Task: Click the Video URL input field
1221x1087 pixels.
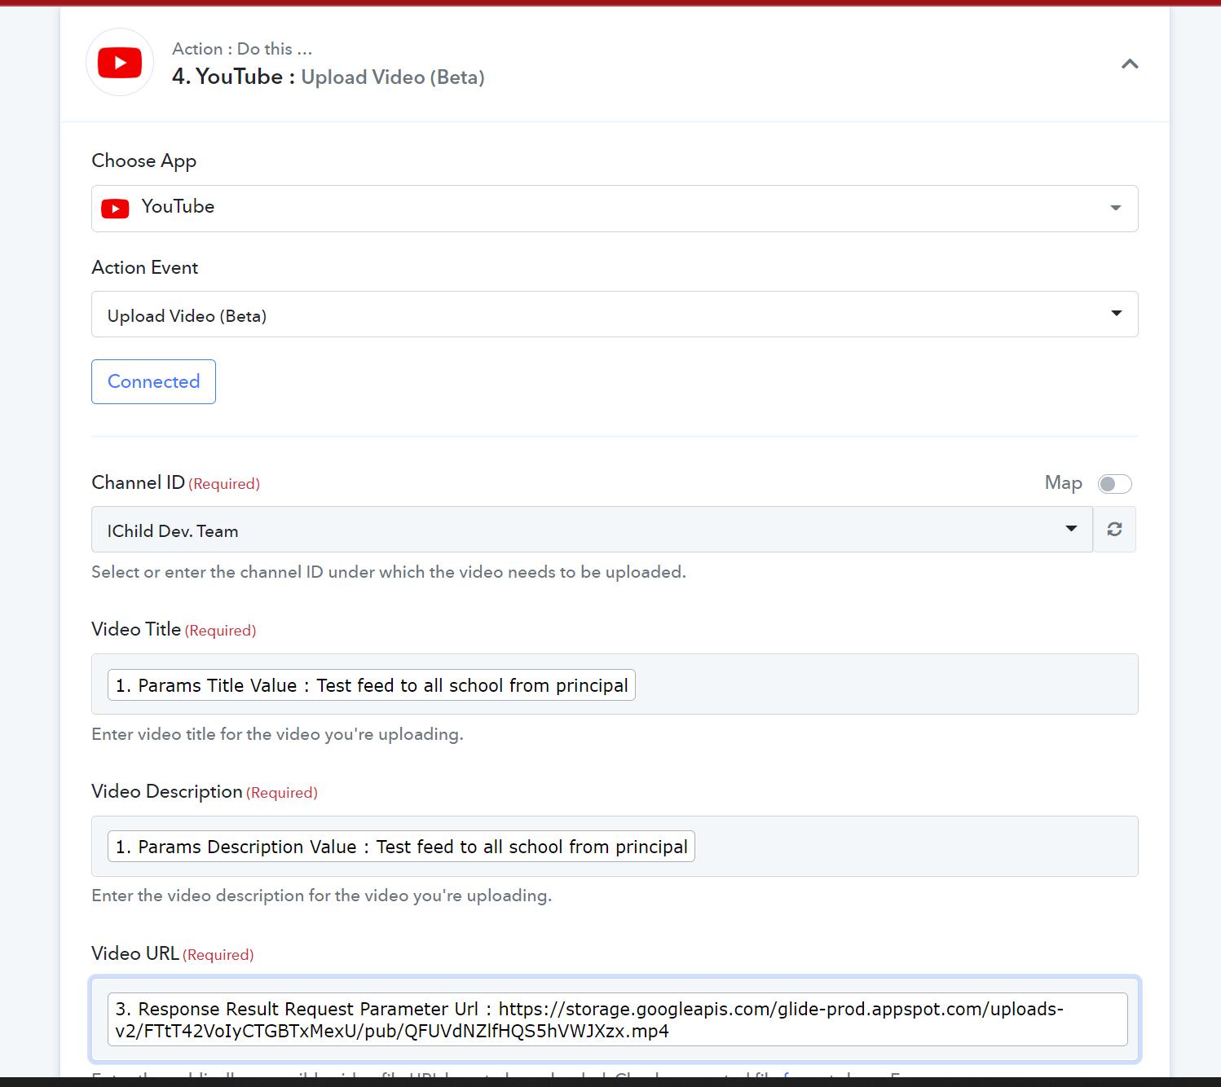Action: (x=615, y=1019)
